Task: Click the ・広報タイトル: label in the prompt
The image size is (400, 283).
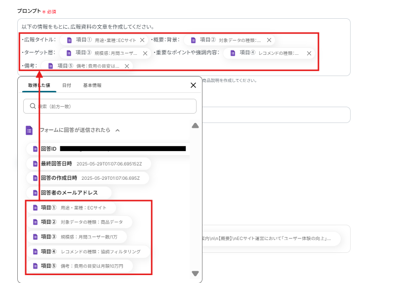Action: (39, 40)
